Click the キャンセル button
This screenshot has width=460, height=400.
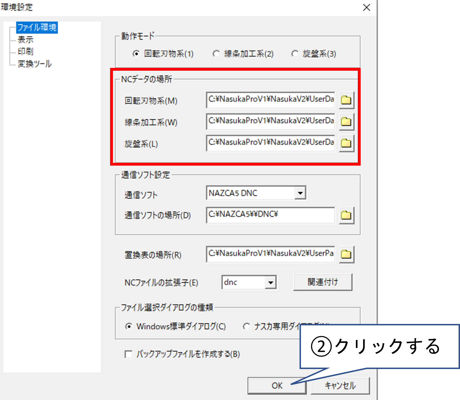(x=340, y=386)
